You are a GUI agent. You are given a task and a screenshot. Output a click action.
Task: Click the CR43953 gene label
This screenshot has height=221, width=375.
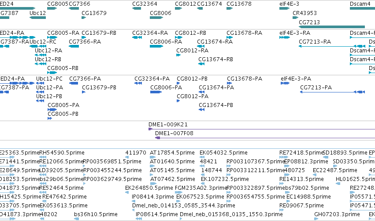304,13
